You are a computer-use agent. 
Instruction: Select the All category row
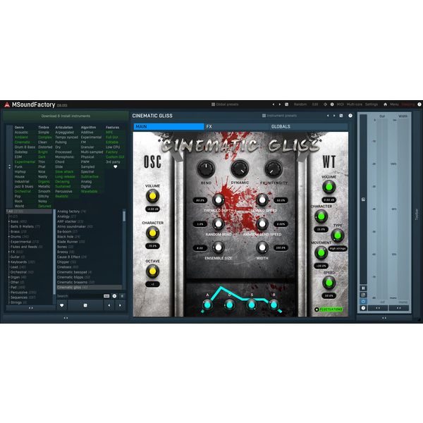pyautogui.click(x=29, y=211)
